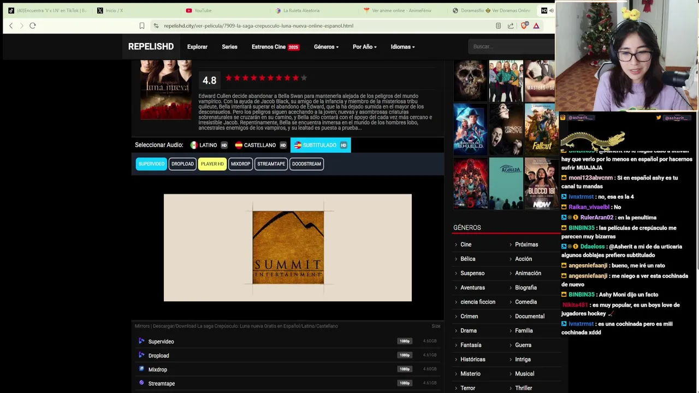The image size is (699, 393).
Task: Open the Dropload download mirror link
Action: (x=158, y=355)
